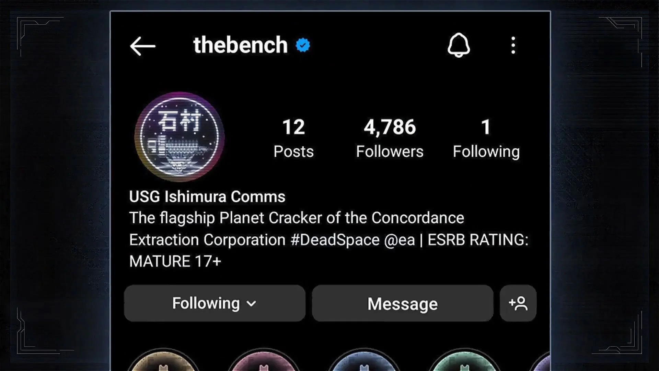Click the thebench username title
The width and height of the screenshot is (659, 371).
[240, 45]
